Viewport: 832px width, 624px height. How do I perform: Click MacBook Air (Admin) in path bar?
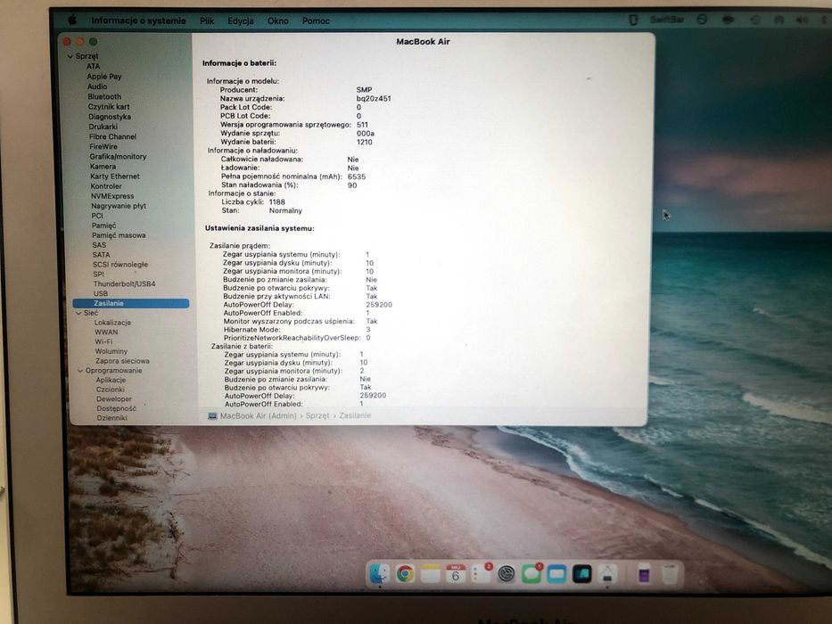(x=258, y=416)
